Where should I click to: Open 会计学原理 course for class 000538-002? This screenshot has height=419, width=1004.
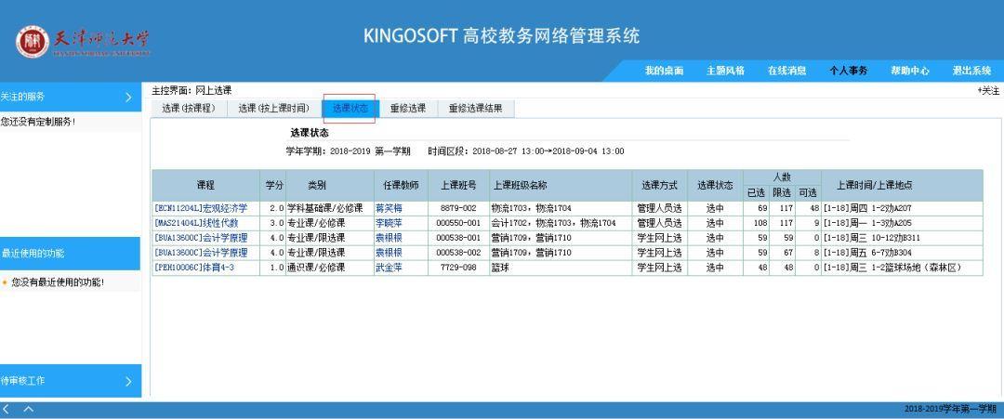click(x=201, y=253)
